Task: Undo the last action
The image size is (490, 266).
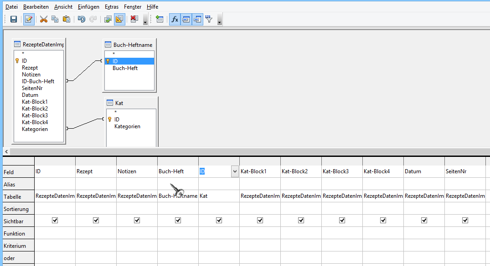Action: coord(81,20)
